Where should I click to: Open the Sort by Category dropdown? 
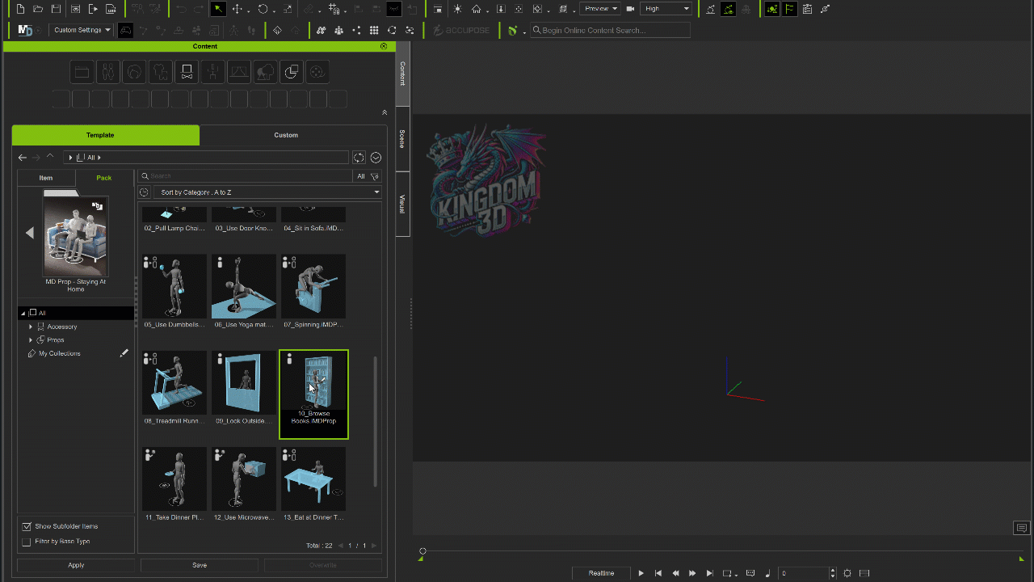pos(267,192)
